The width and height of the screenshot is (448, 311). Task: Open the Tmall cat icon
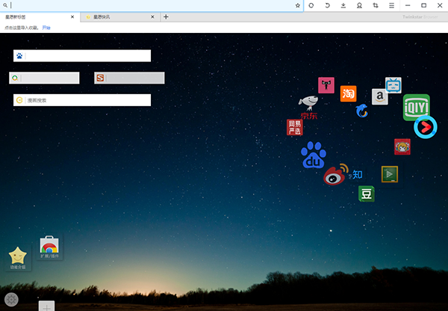coord(326,85)
